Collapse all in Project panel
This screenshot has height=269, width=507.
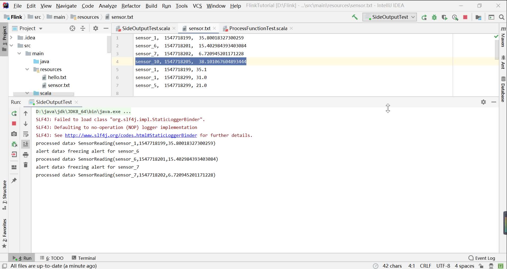pyautogui.click(x=83, y=28)
